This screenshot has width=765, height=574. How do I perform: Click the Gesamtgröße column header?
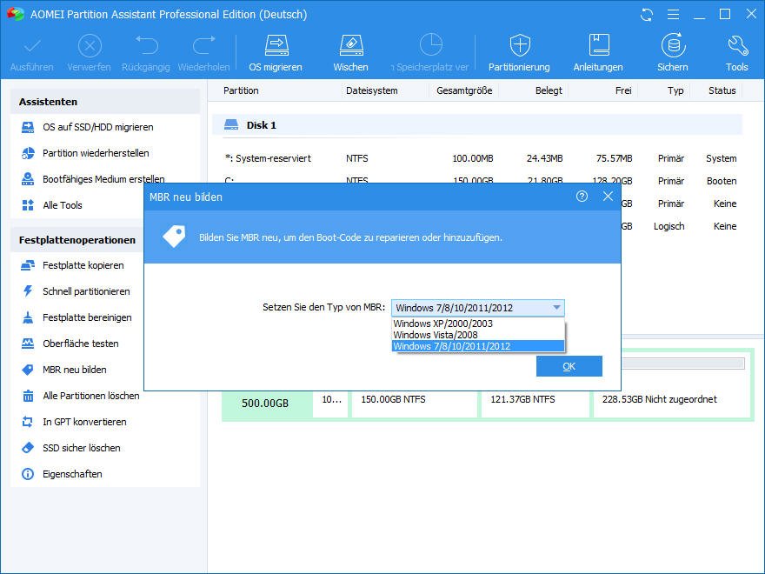464,90
